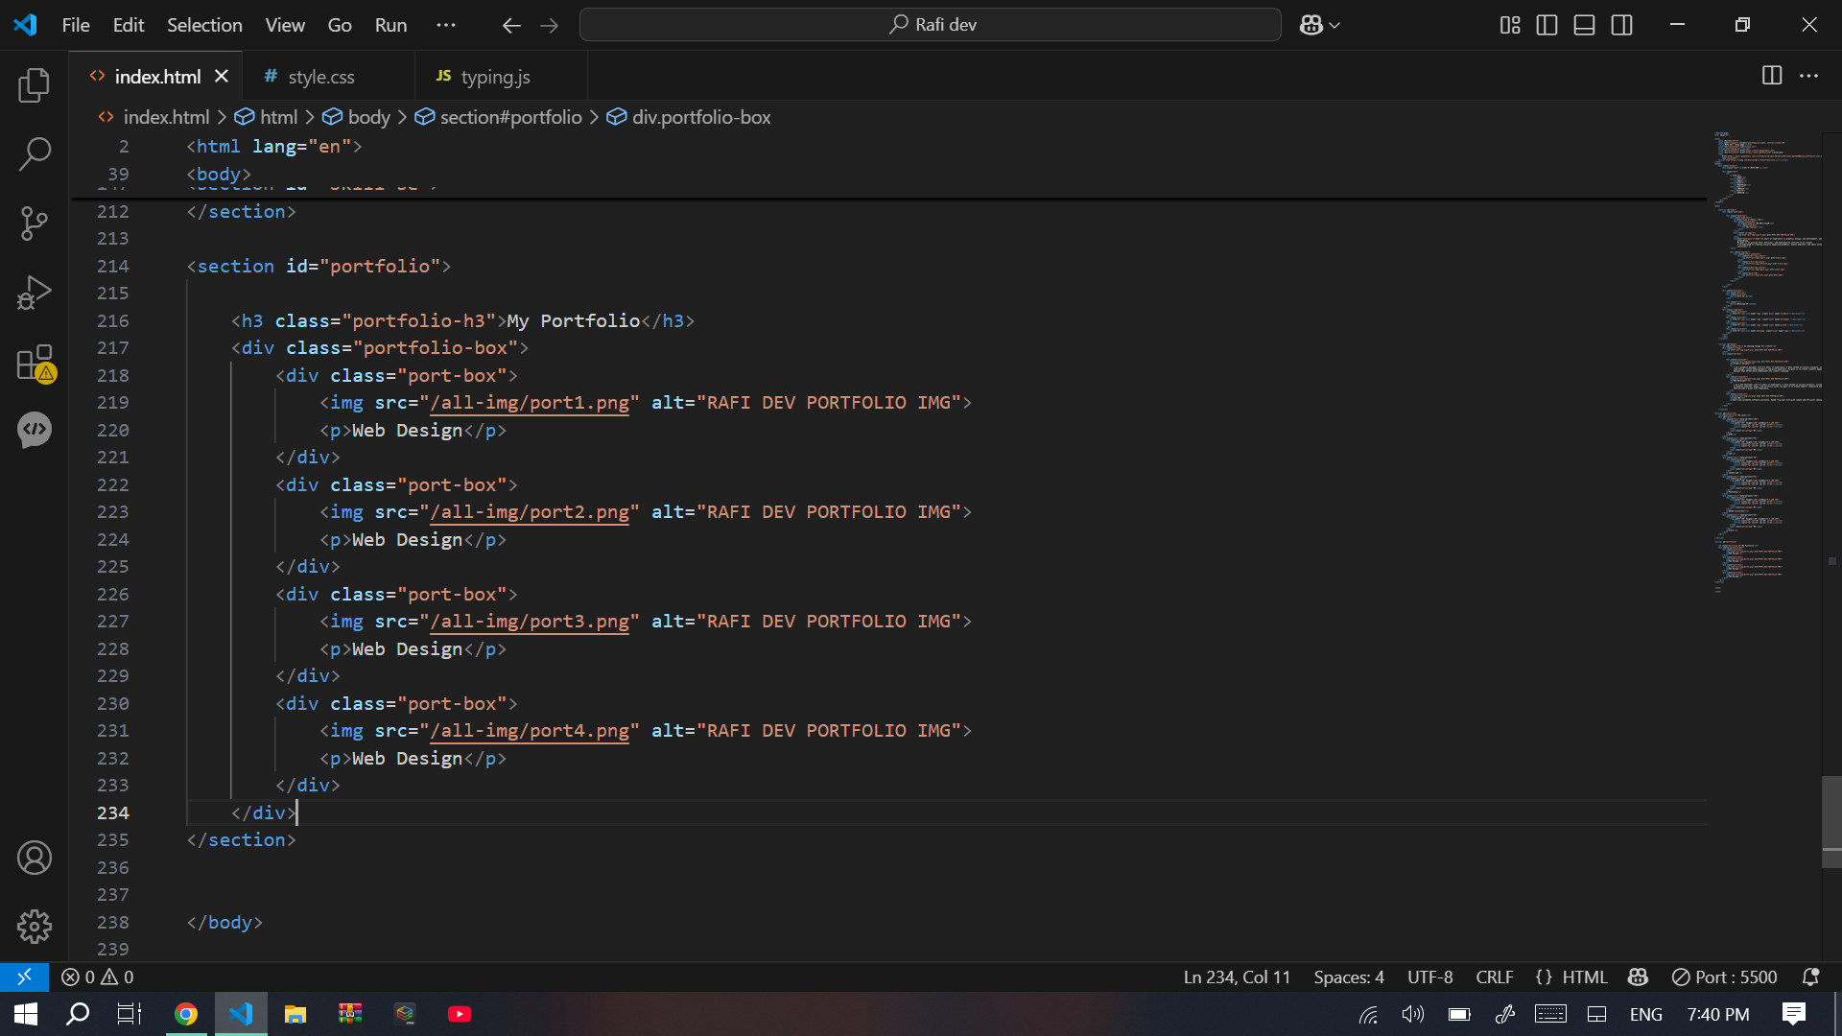Screen dimensions: 1842x1036
Task: Change end of line CRLF
Action: coord(1495,977)
